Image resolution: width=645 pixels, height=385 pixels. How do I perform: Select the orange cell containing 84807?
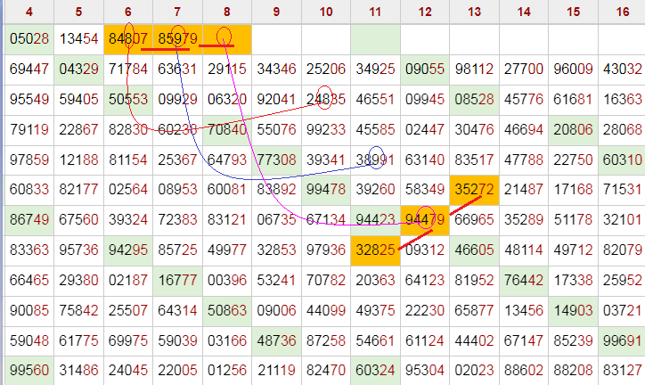click(x=128, y=38)
